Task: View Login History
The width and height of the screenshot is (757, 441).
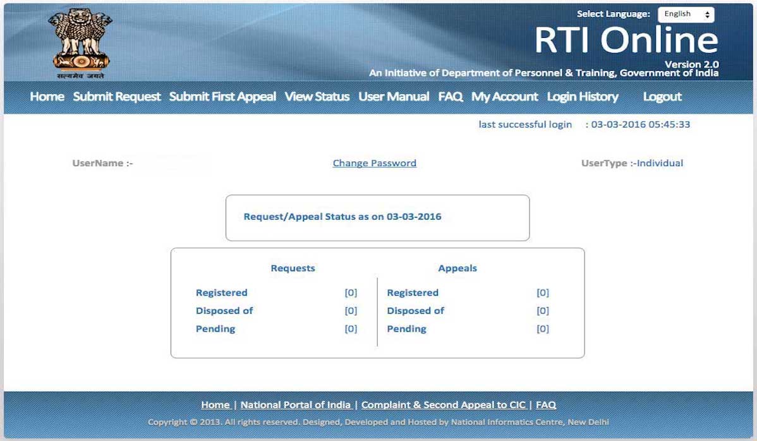Action: click(x=582, y=97)
